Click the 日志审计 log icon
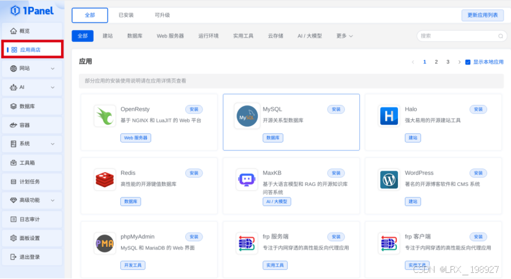Image resolution: width=511 pixels, height=279 pixels. (14, 219)
